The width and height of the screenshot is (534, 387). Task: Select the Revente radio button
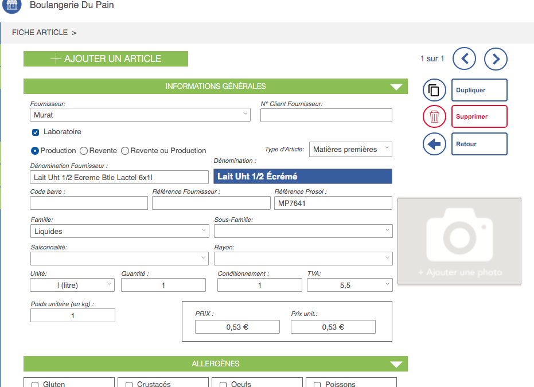pyautogui.click(x=84, y=151)
